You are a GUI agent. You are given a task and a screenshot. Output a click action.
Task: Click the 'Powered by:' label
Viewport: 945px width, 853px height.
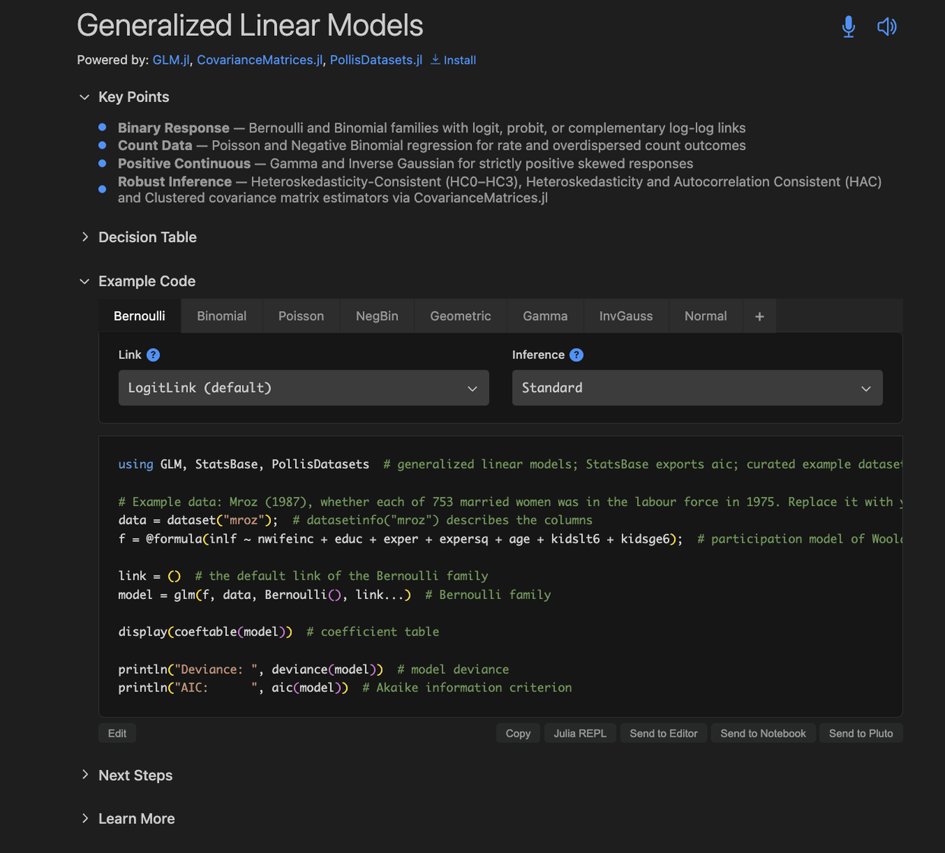tap(113, 60)
